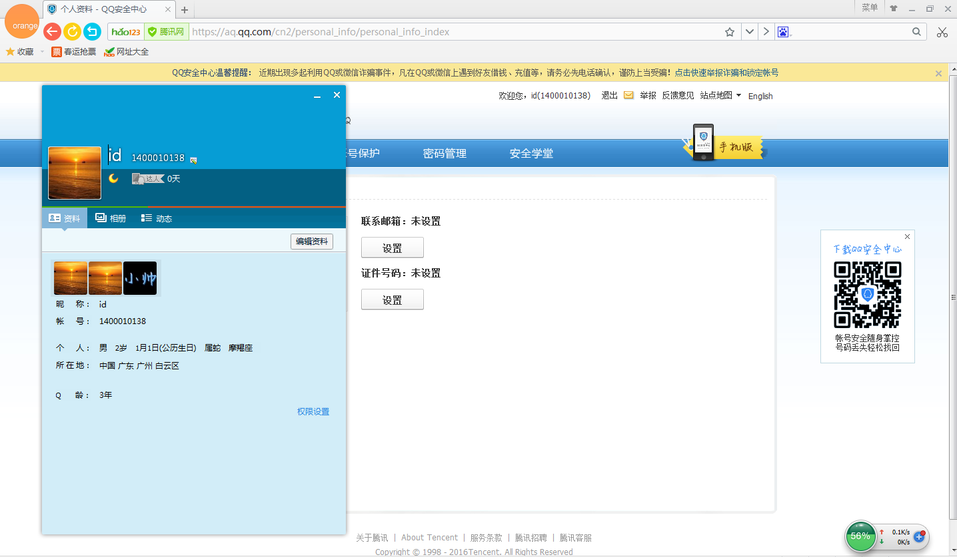Image resolution: width=957 pixels, height=557 pixels.
Task: Click the 编辑资料 button
Action: 312,242
